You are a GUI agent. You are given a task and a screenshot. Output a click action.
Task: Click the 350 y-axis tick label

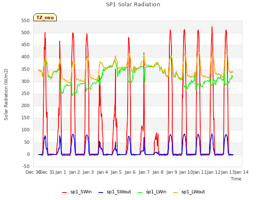(x=25, y=69)
